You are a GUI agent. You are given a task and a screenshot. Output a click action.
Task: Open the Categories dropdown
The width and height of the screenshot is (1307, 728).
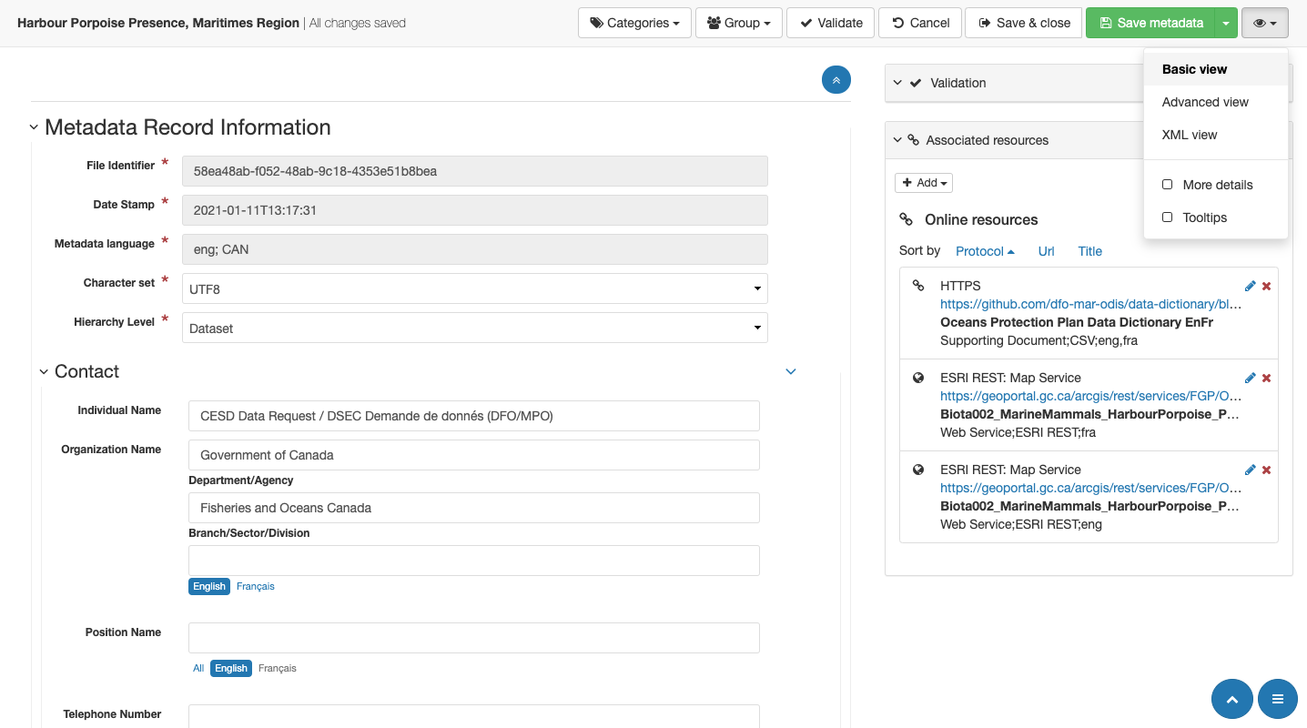(634, 23)
